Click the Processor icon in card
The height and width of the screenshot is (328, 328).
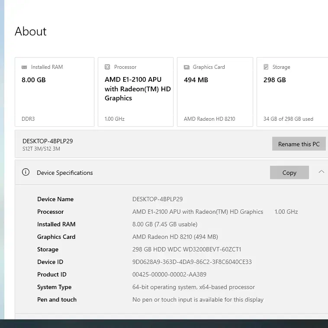pos(107,67)
